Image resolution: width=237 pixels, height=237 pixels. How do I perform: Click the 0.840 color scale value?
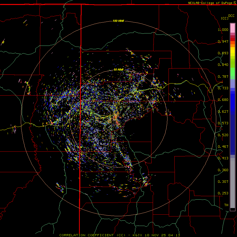tap(223, 65)
